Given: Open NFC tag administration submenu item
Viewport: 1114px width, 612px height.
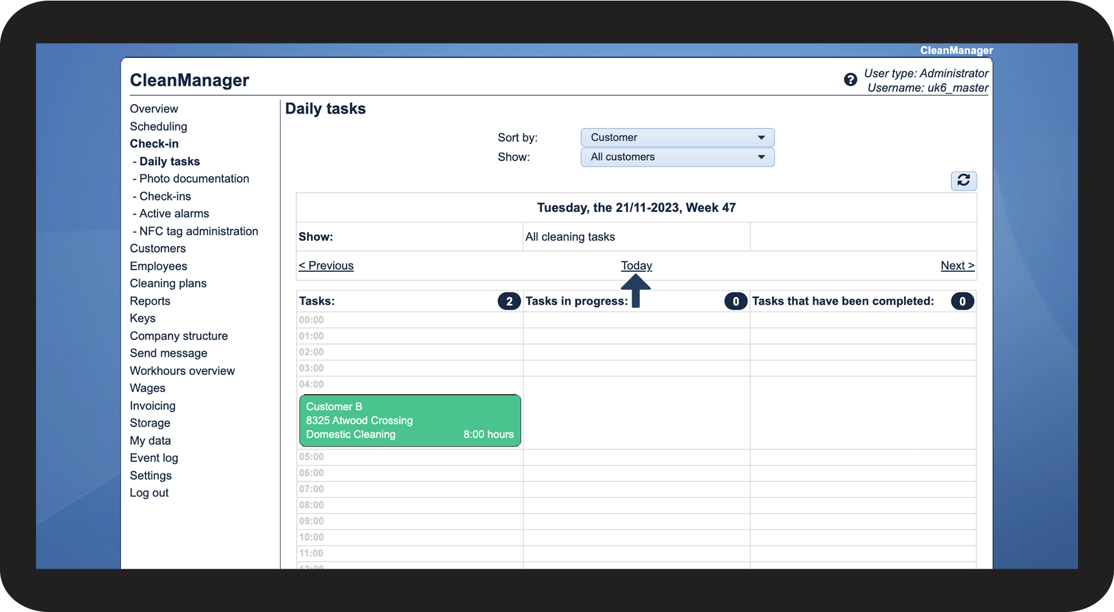Looking at the screenshot, I should (198, 231).
